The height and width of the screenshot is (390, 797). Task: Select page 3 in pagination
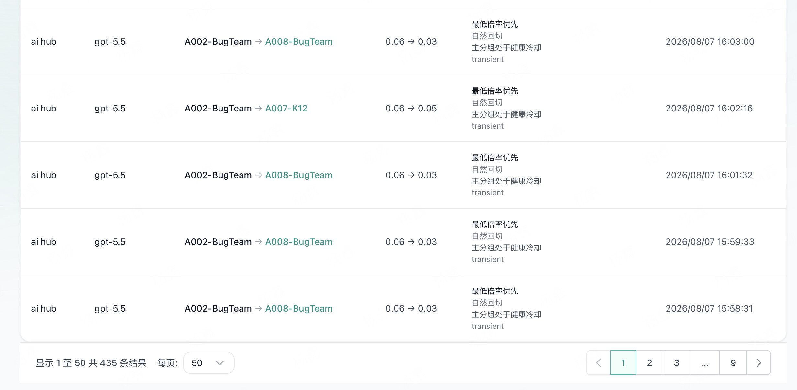677,363
